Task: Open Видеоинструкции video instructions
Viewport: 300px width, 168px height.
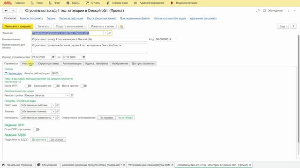Action: (x=184, y=3)
